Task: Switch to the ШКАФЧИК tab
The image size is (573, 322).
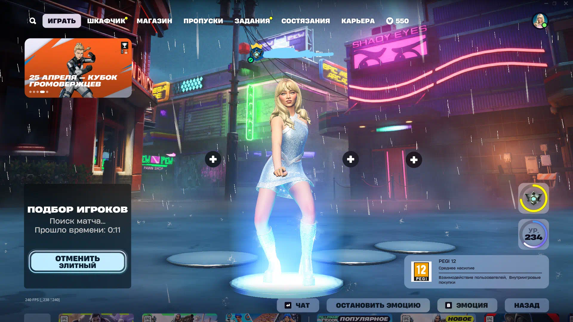Action: pos(106,21)
